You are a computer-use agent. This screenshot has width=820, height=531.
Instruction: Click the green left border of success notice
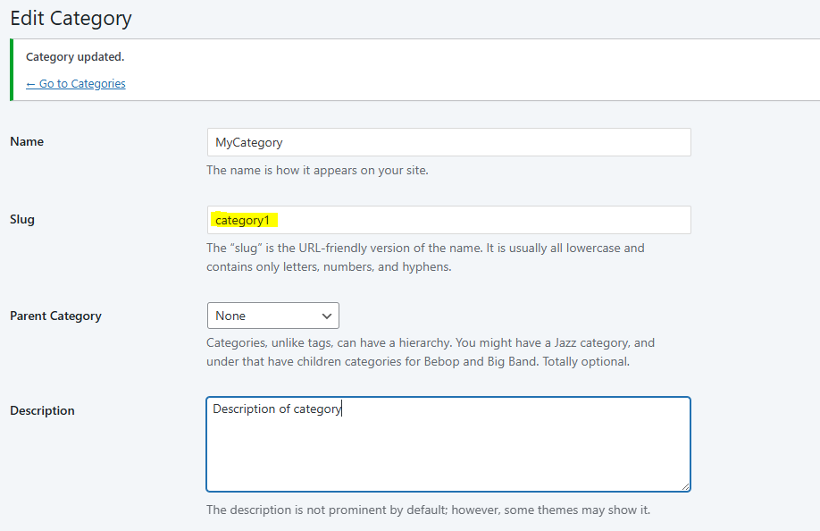tap(11, 70)
